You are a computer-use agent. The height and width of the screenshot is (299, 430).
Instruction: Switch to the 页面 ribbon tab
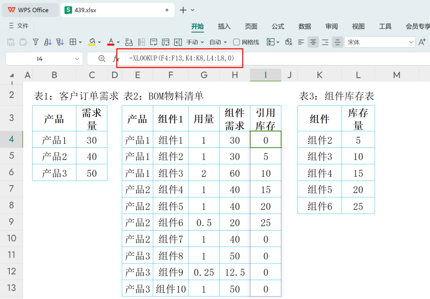(251, 26)
